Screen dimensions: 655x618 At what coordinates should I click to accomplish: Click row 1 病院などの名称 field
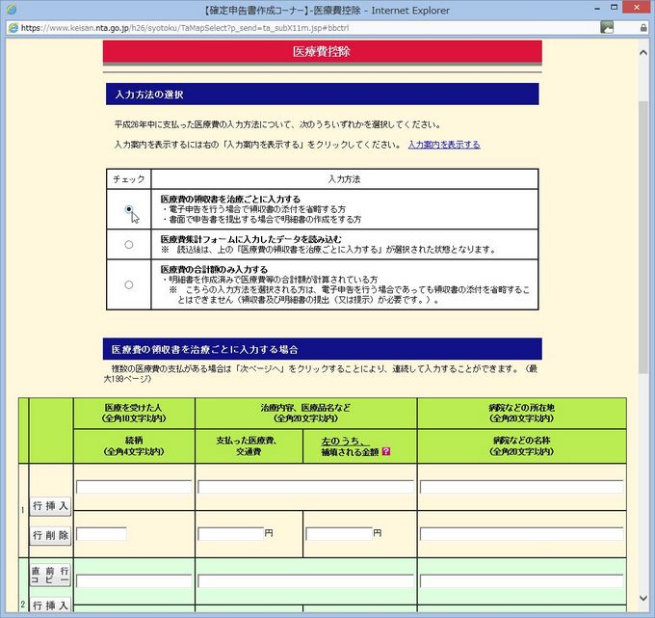[x=521, y=533]
